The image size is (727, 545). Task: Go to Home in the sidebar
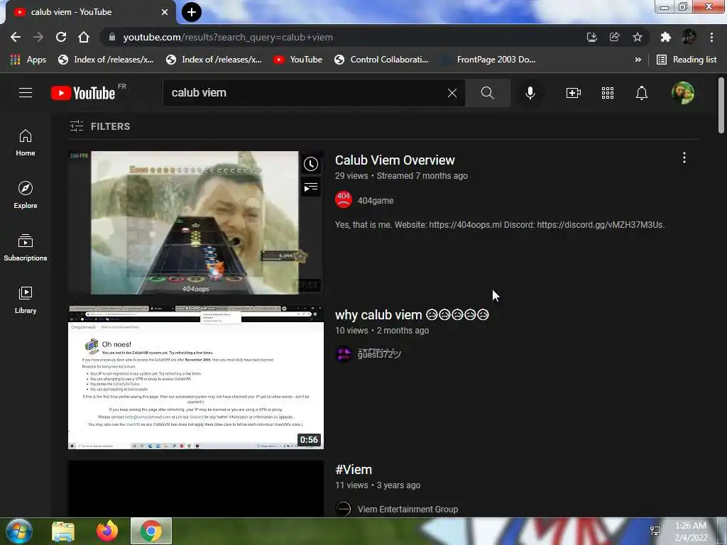[x=26, y=143]
